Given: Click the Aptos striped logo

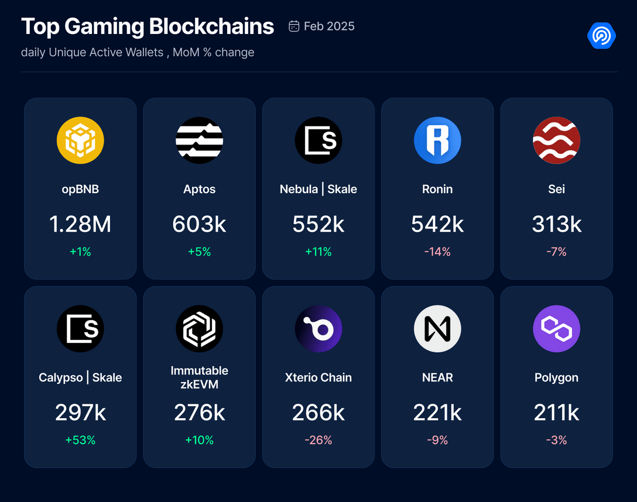Looking at the screenshot, I should coord(200,140).
